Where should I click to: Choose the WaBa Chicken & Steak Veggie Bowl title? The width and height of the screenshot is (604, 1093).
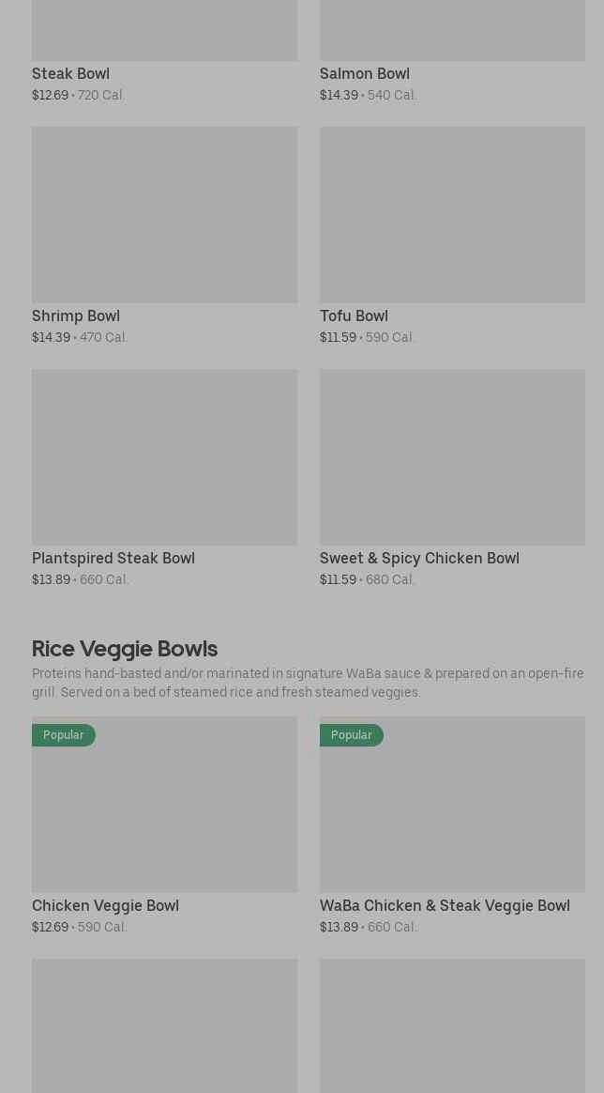445,905
